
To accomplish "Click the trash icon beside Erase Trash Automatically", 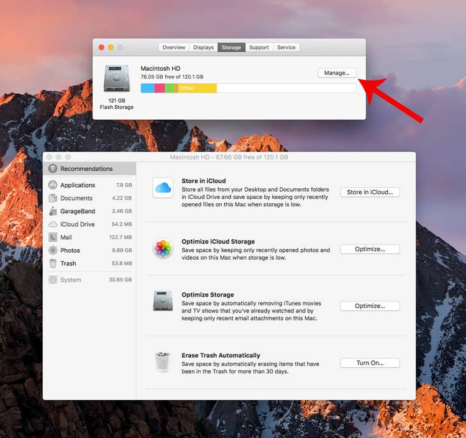I will point(163,362).
